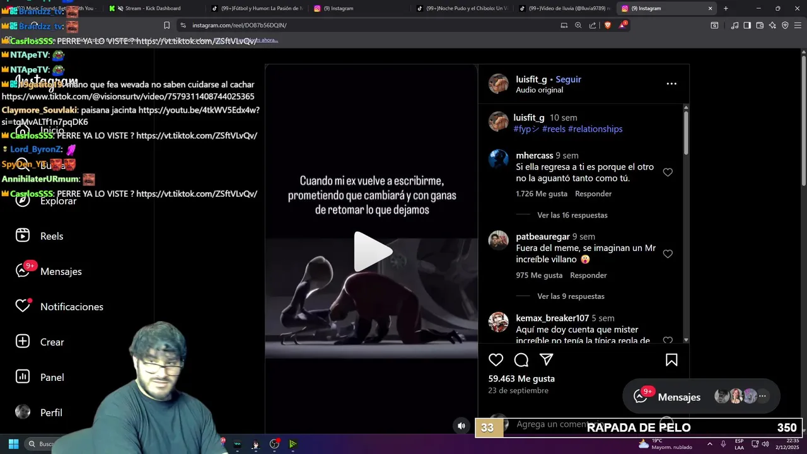Open browser zoom magnifier icon
The width and height of the screenshot is (807, 454).
click(x=578, y=25)
